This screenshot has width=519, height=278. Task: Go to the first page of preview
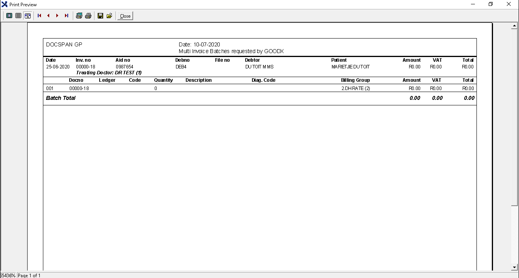[39, 16]
